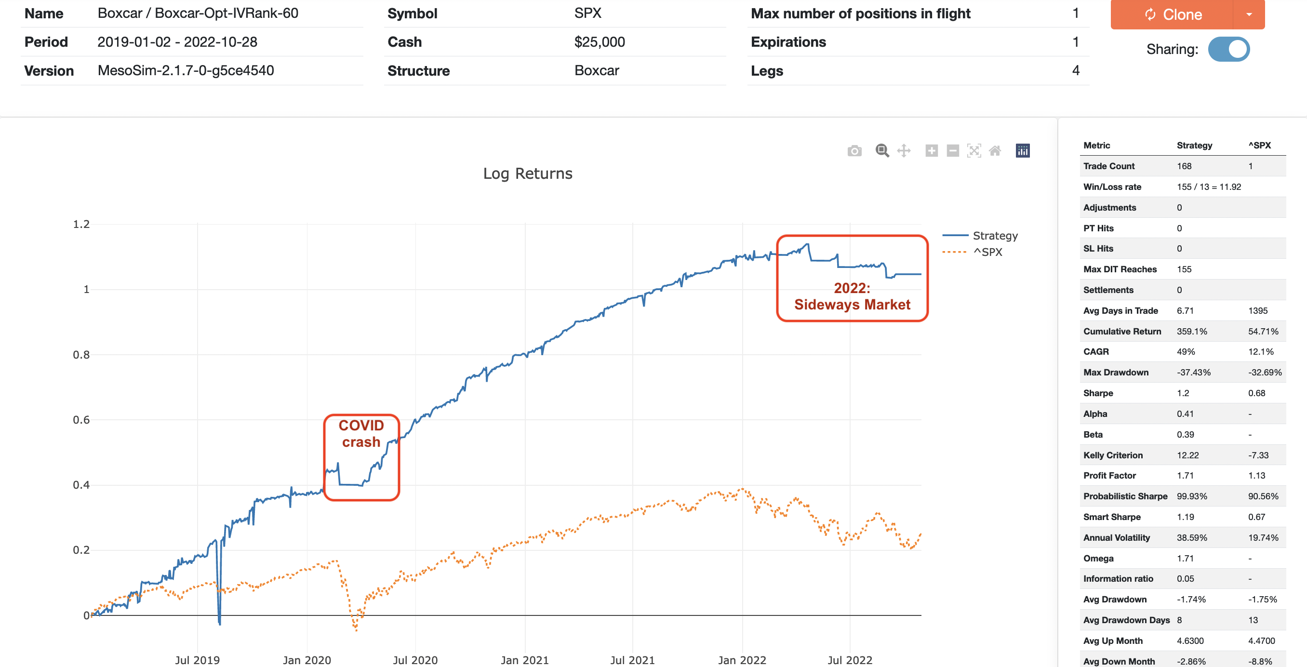Click the Metric column header
Screen dimensions: 1307x667
pos(1096,145)
